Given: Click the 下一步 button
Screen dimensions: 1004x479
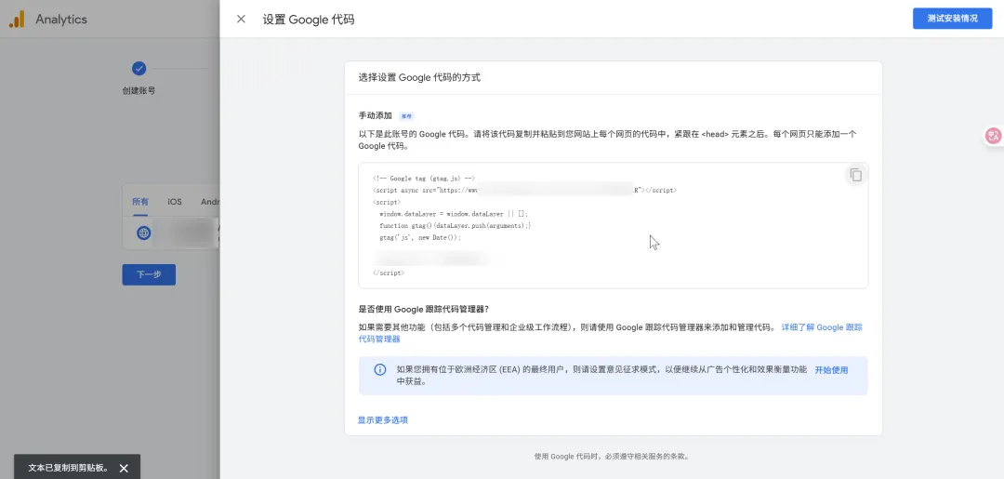Looking at the screenshot, I should (x=149, y=274).
